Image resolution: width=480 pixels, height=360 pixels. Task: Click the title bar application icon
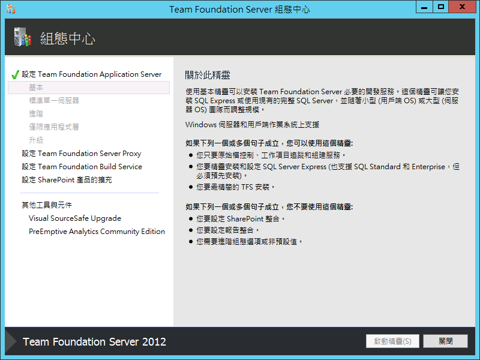pyautogui.click(x=11, y=9)
